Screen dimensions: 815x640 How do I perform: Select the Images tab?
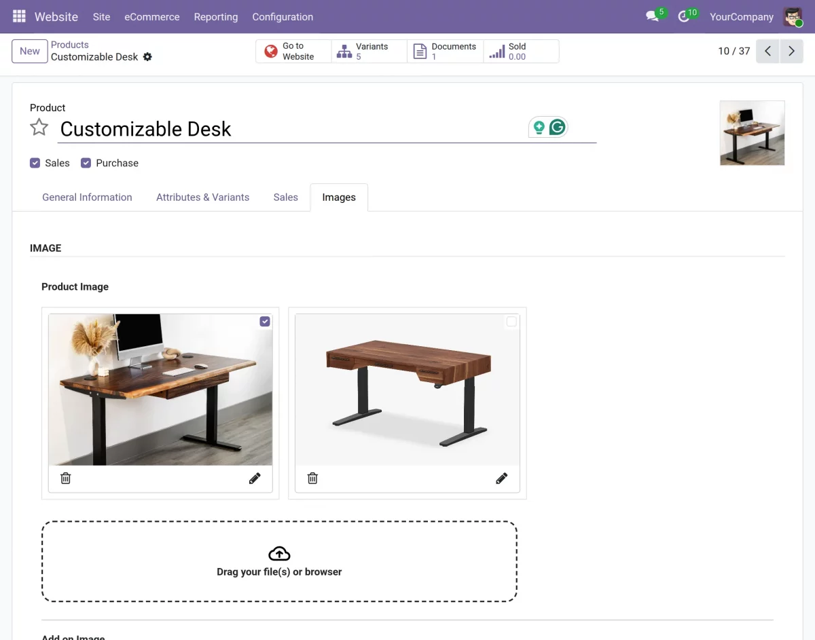[x=339, y=197]
